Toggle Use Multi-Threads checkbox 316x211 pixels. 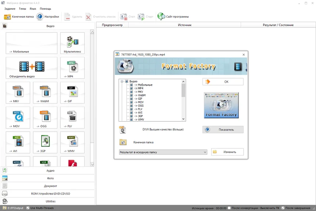point(28,208)
